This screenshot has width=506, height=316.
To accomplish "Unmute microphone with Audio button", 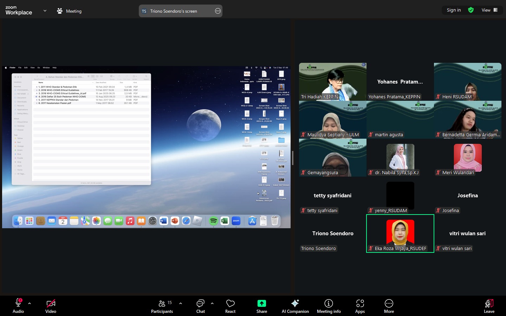I will pos(18,306).
